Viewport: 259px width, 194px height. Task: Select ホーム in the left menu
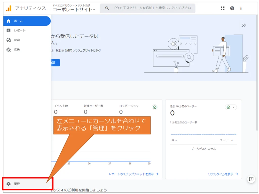[x=18, y=21]
